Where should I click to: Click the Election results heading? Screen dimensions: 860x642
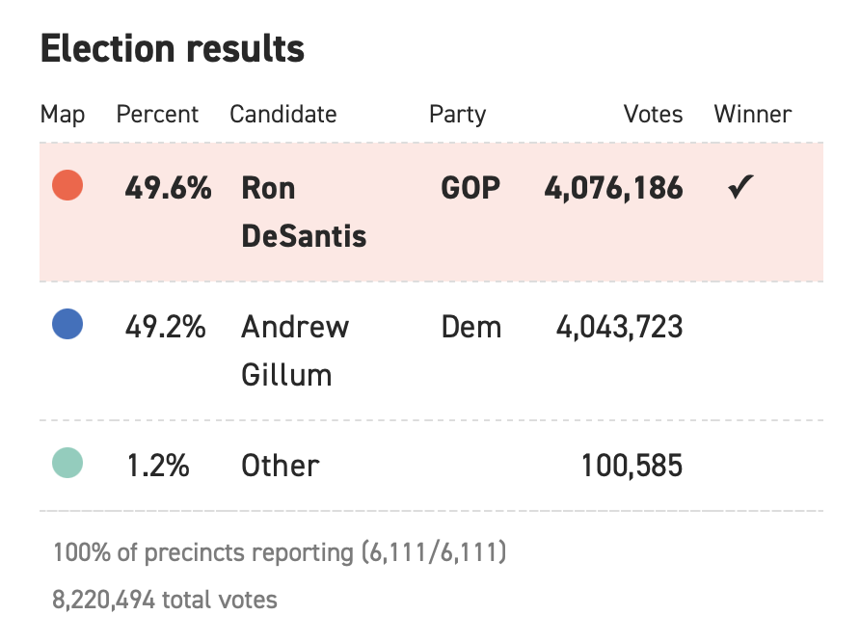coord(173,48)
